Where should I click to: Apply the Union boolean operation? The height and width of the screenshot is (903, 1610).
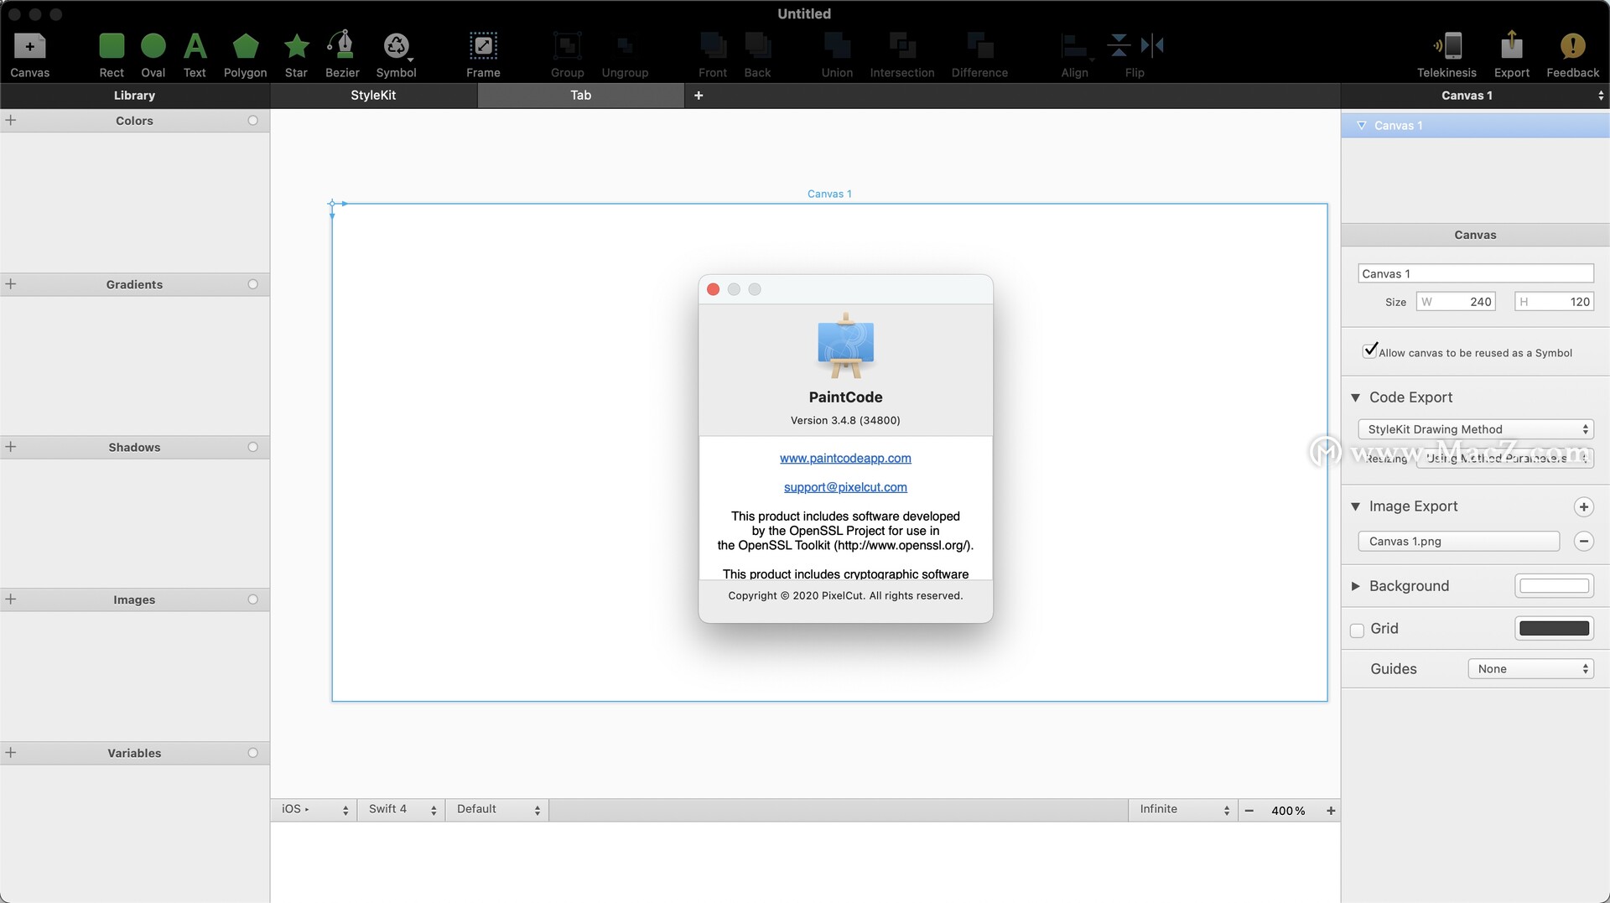837,54
